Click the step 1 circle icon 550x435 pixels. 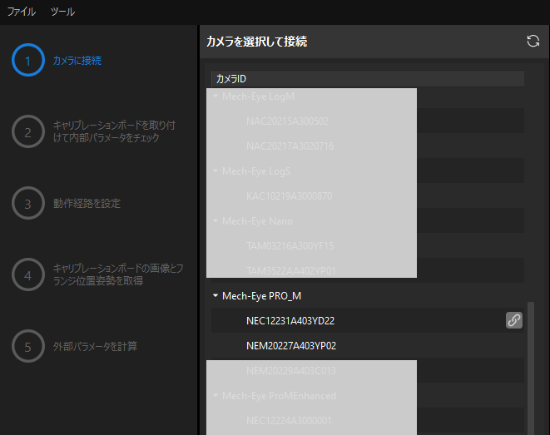(x=28, y=60)
